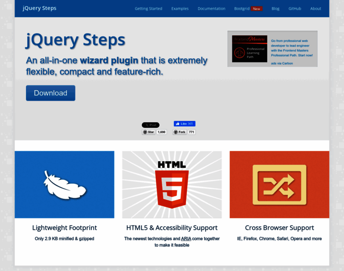Click the white feather icon tile
The width and height of the screenshot is (344, 271).
[x=64, y=185]
